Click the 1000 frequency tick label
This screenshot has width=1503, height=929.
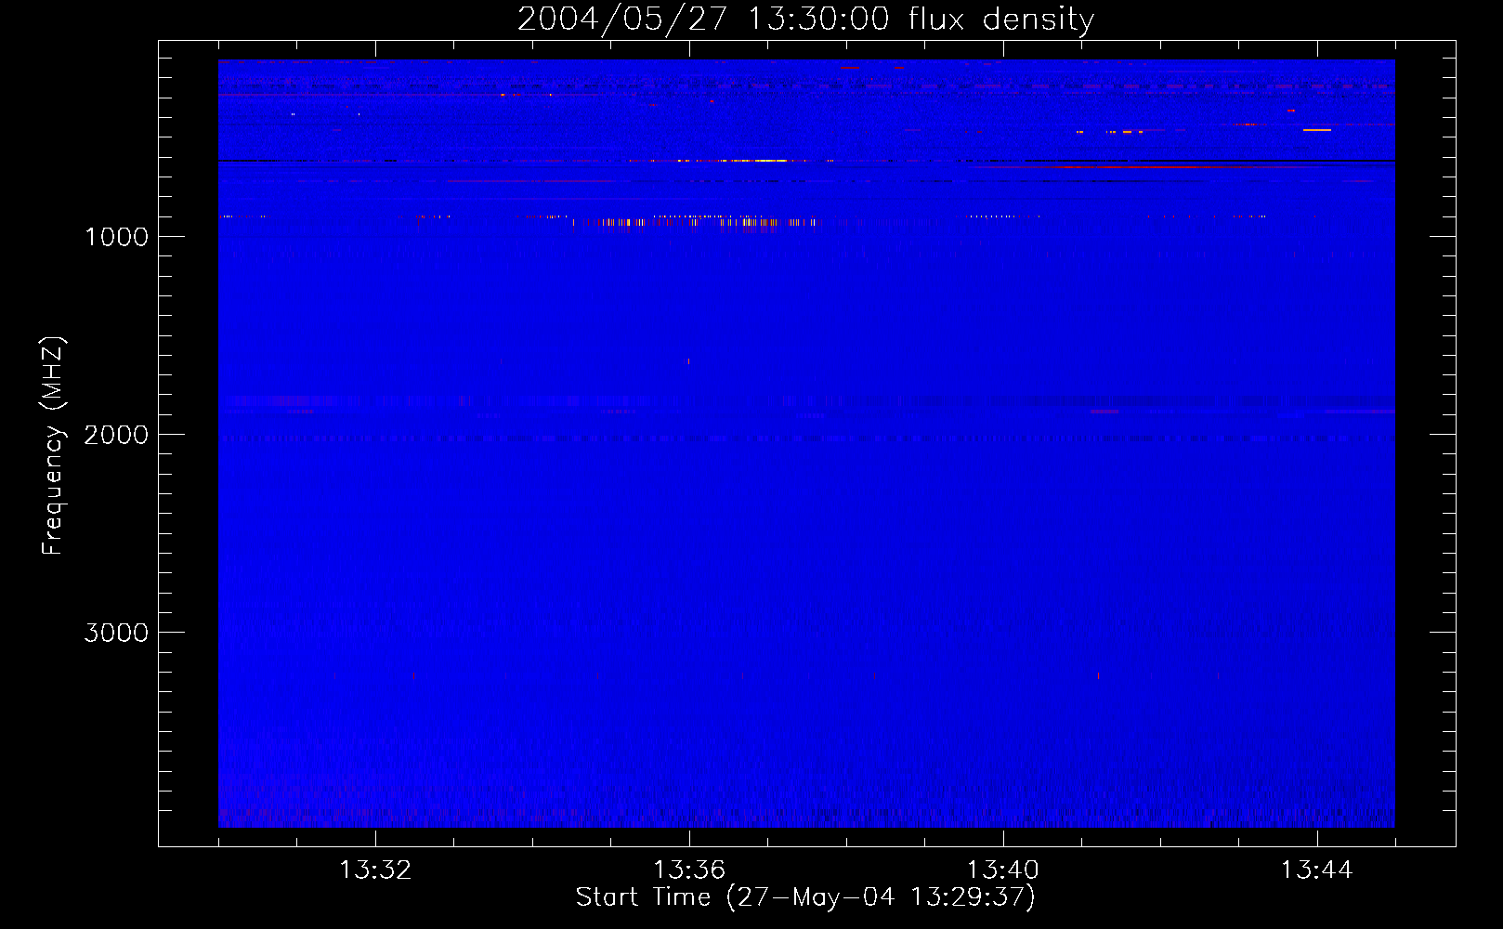pyautogui.click(x=116, y=237)
